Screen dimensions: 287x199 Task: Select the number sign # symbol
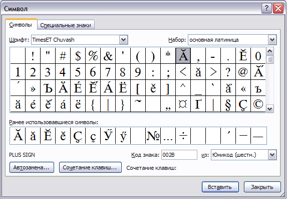point(63,56)
